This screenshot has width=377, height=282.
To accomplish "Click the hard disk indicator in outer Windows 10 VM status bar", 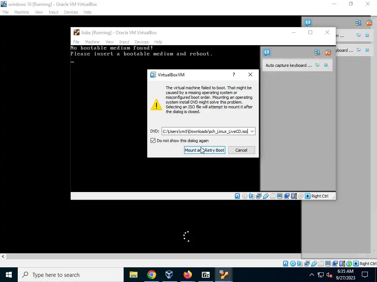I will click(285, 264).
